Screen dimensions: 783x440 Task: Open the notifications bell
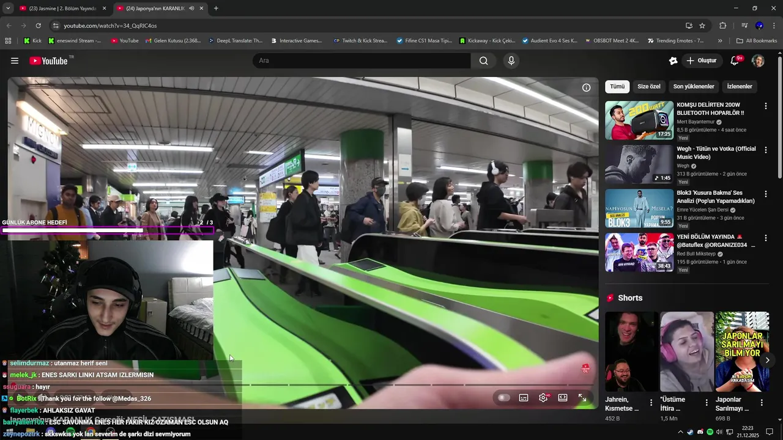pos(735,61)
